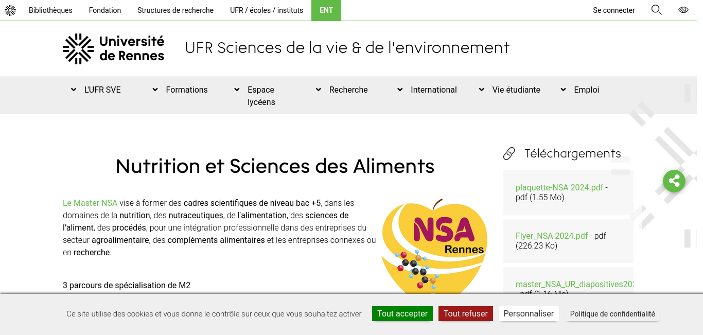Open the search magnifier icon
Image resolution: width=703 pixels, height=335 pixels.
point(656,10)
